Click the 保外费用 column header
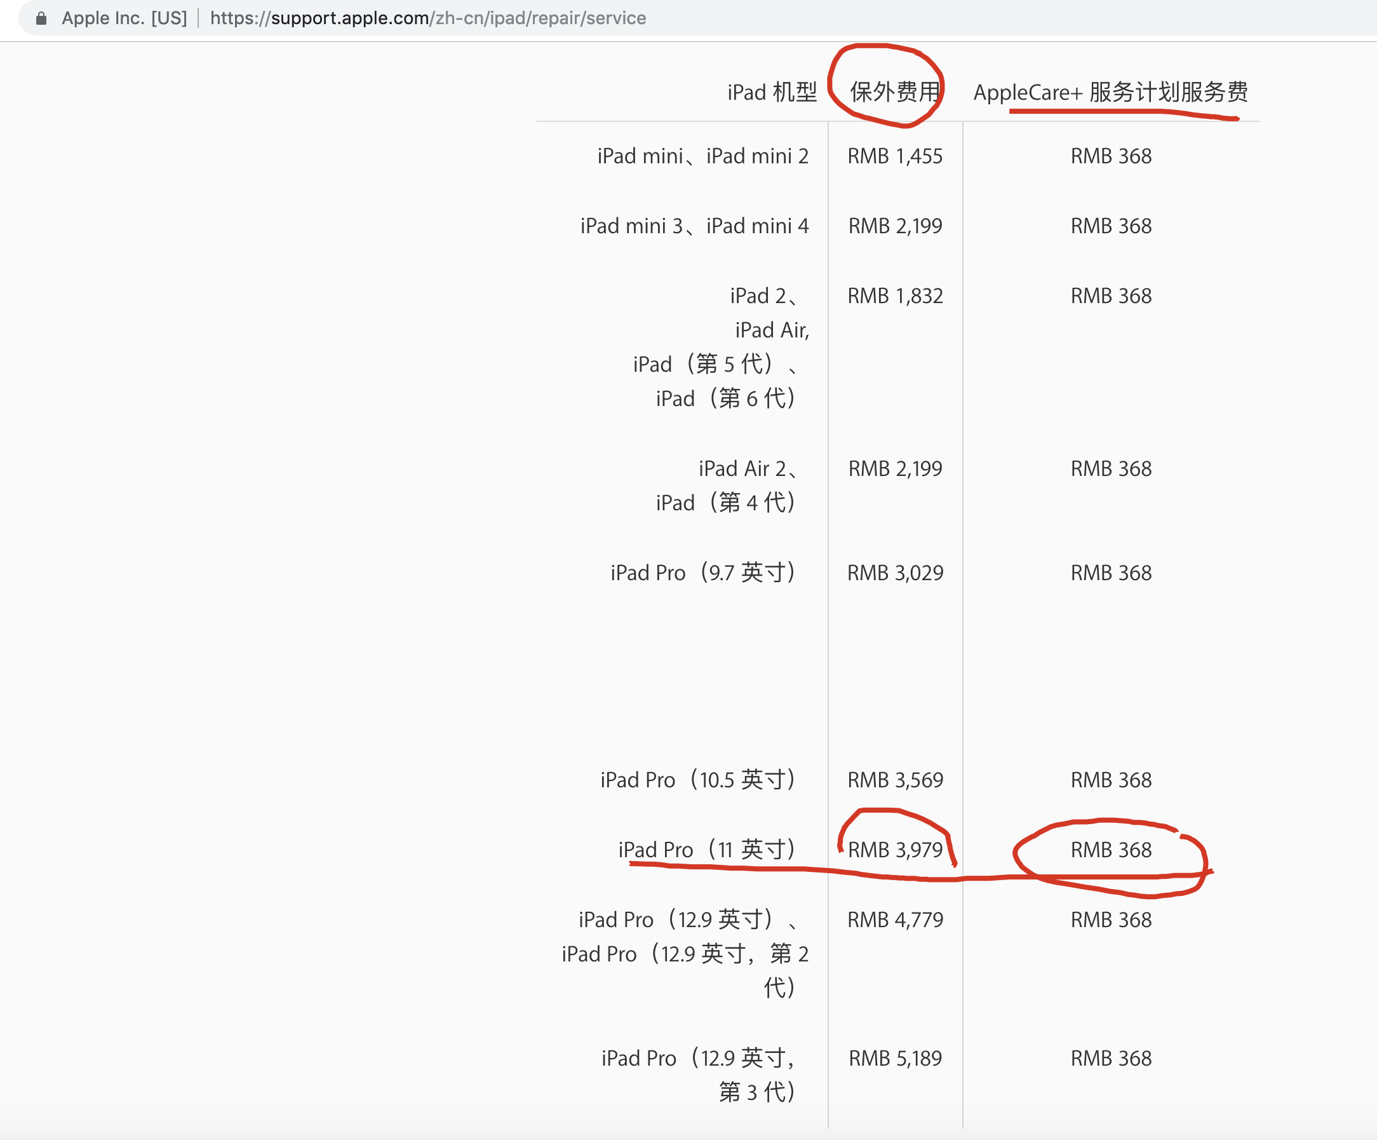Image resolution: width=1377 pixels, height=1140 pixels. (x=894, y=93)
